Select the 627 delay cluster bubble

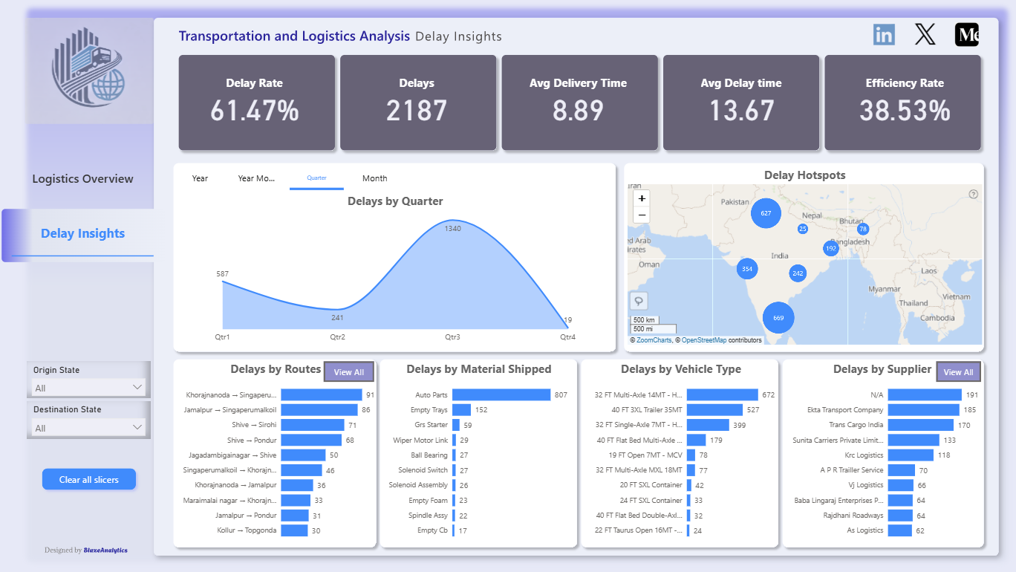point(766,213)
